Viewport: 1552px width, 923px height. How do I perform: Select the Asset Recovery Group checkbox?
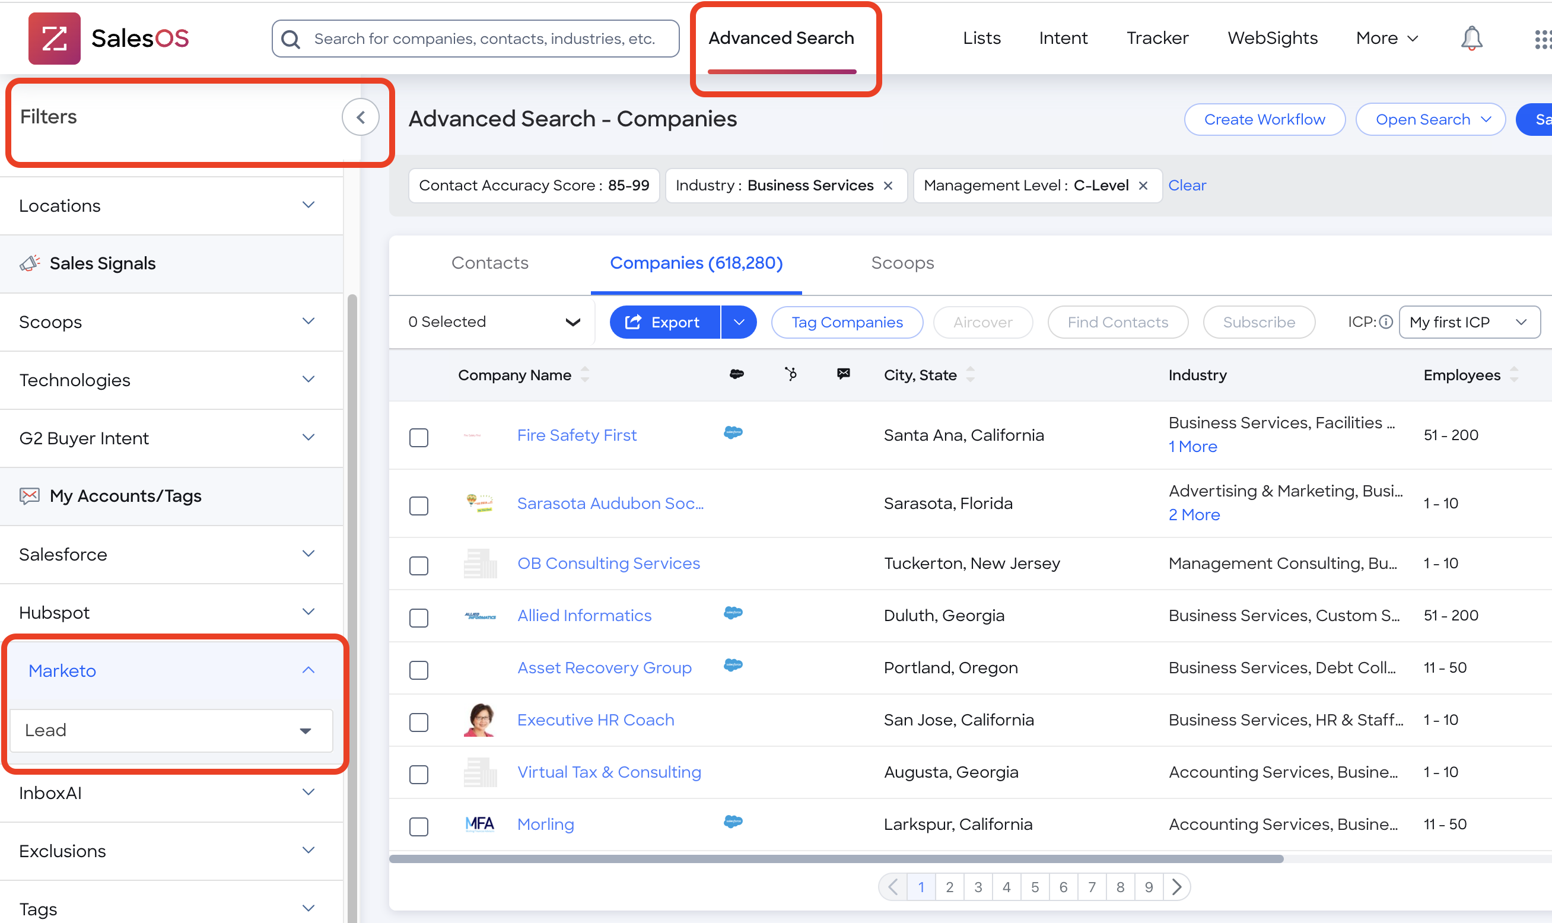[x=419, y=670]
